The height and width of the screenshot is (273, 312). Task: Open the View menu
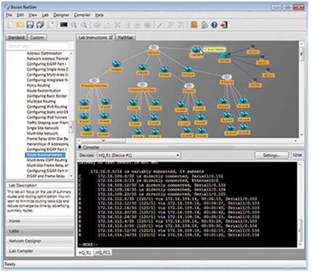(x=32, y=15)
